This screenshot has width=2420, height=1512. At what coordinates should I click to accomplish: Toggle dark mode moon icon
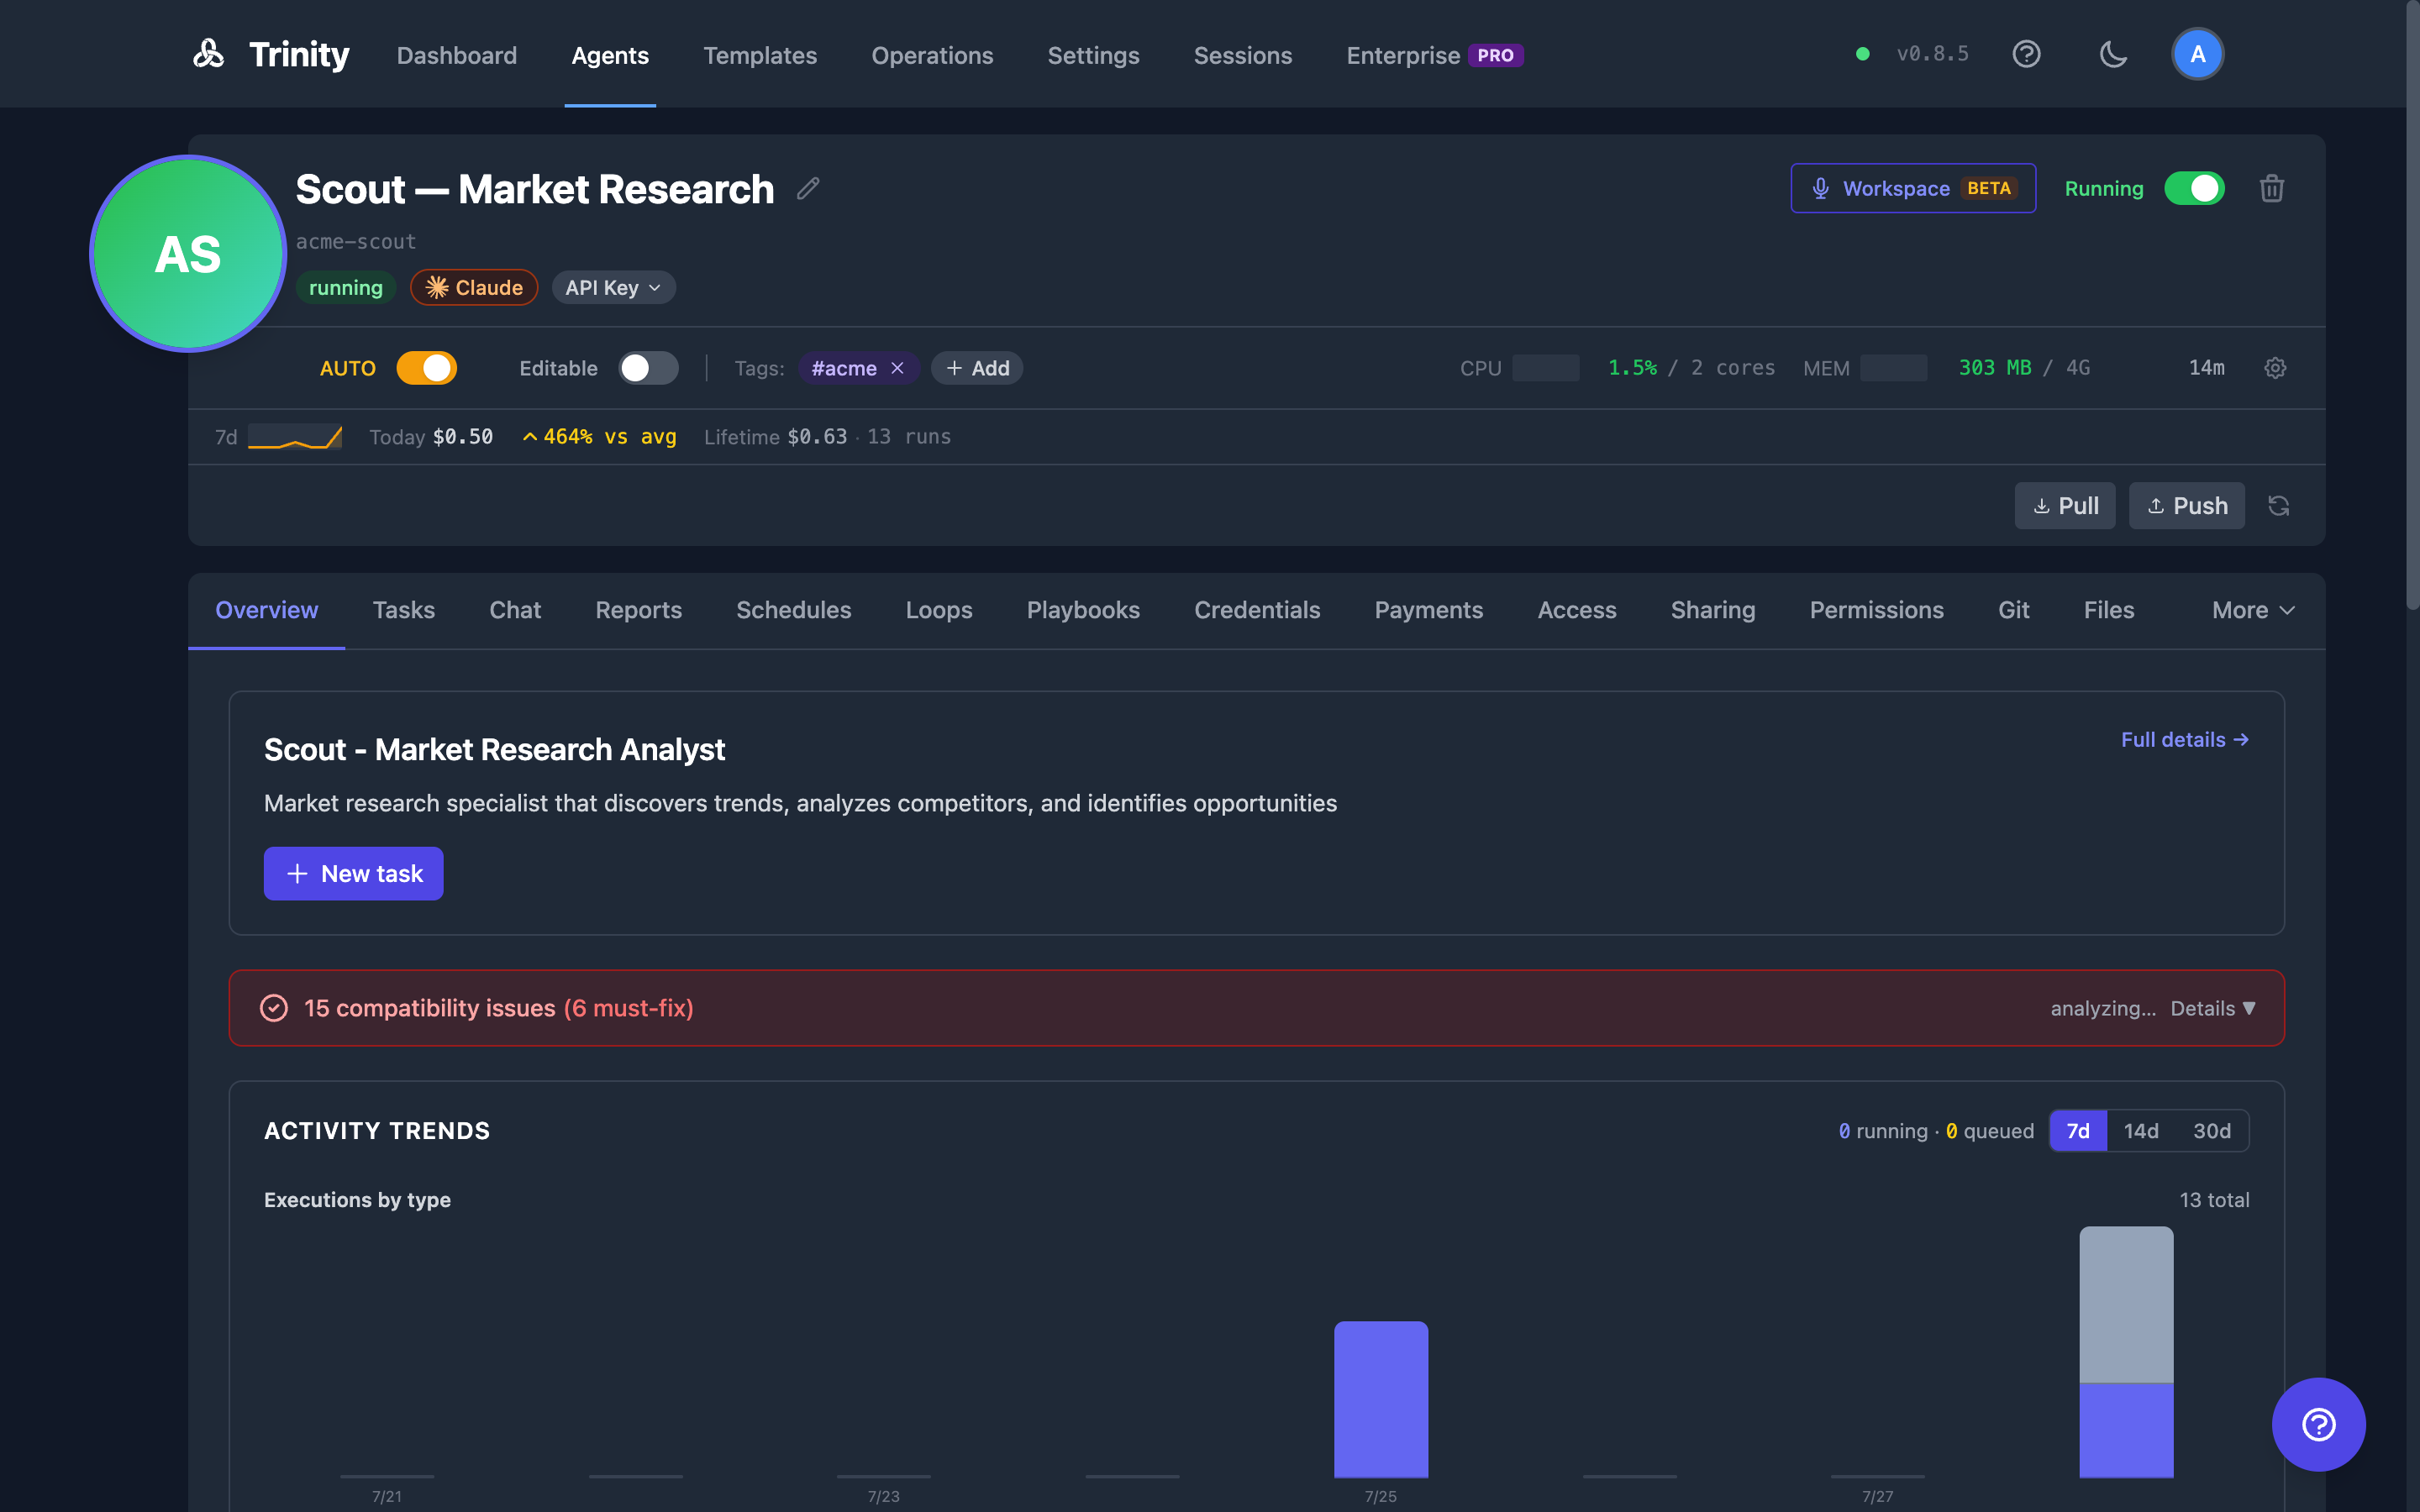click(x=2113, y=54)
